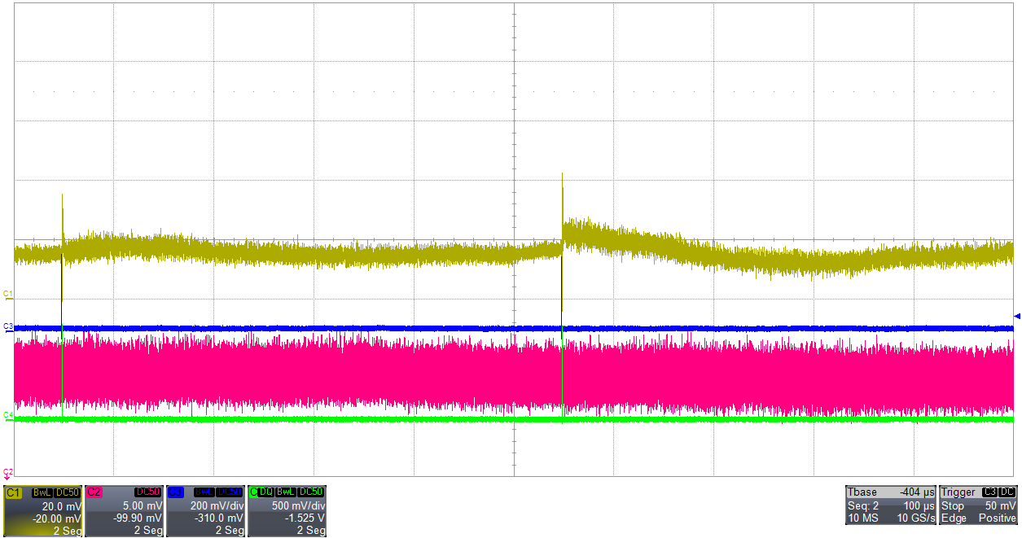Click the timebase delay -404 µs value
The width and height of the screenshot is (1022, 538).
(917, 492)
